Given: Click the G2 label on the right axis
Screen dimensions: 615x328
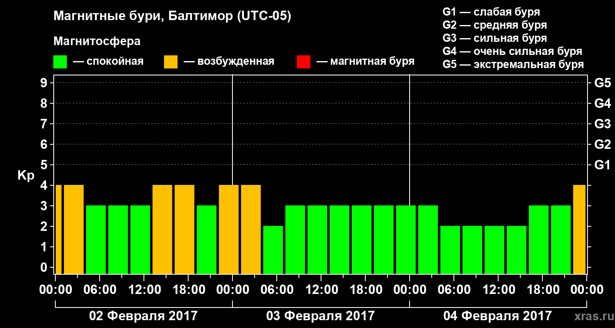Looking at the screenshot, I should click(x=602, y=145).
